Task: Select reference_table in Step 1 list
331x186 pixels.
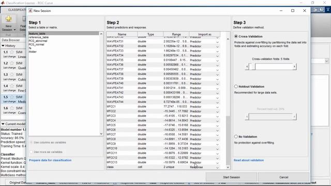Action: pyautogui.click(x=39, y=37)
